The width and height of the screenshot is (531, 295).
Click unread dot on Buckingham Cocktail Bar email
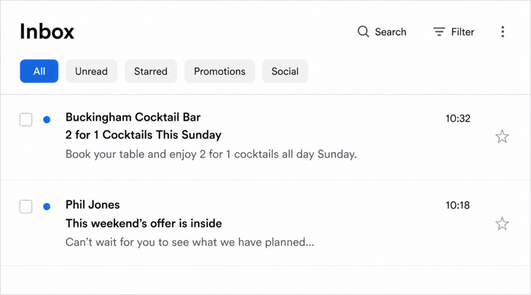(47, 120)
